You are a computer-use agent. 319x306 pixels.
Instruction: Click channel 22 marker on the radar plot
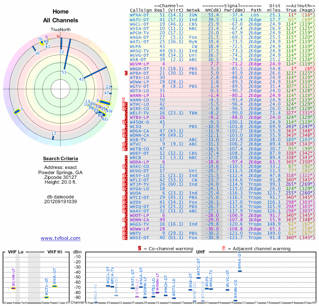pos(111,87)
